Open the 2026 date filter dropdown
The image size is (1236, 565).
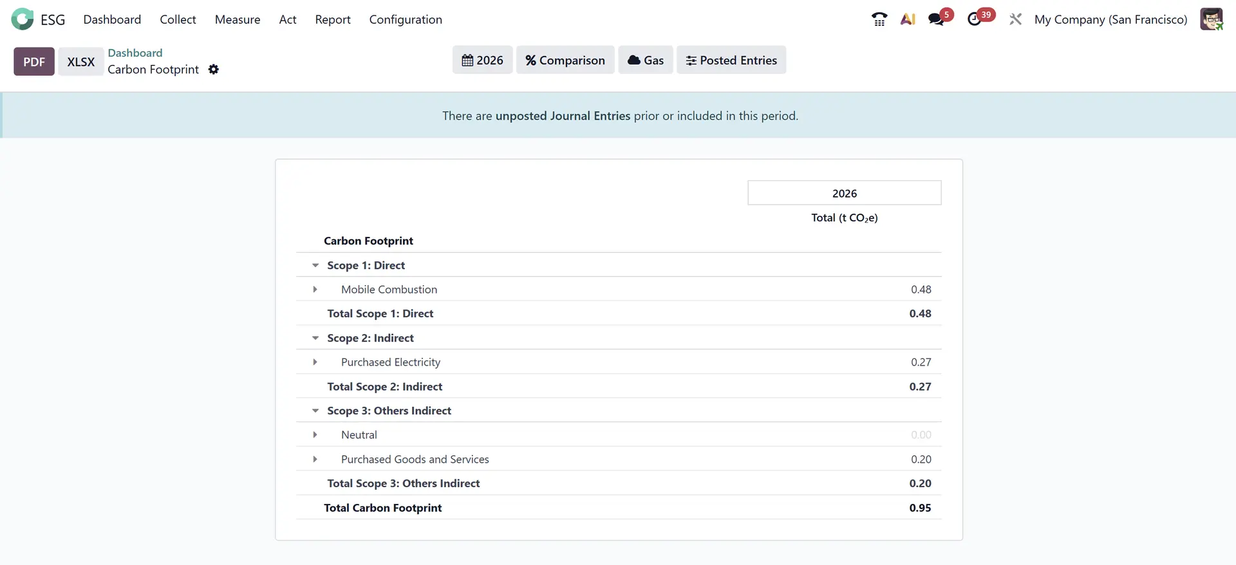pyautogui.click(x=482, y=60)
